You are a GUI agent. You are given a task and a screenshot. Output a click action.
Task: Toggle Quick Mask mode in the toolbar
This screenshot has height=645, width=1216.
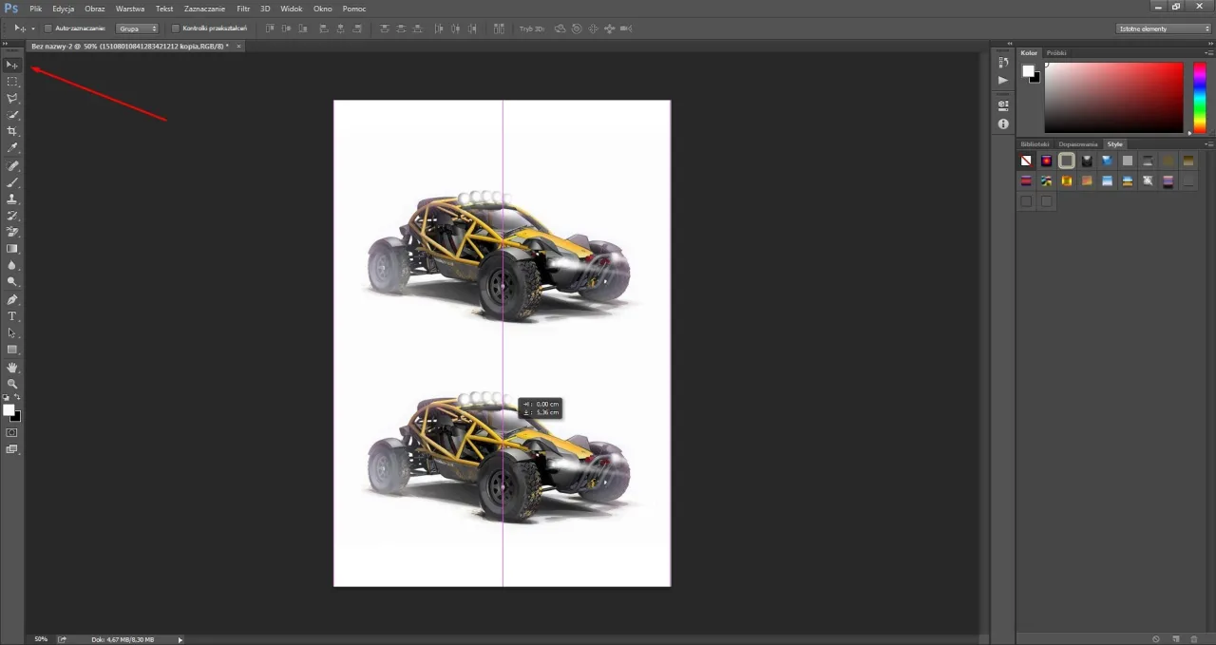[x=12, y=432]
